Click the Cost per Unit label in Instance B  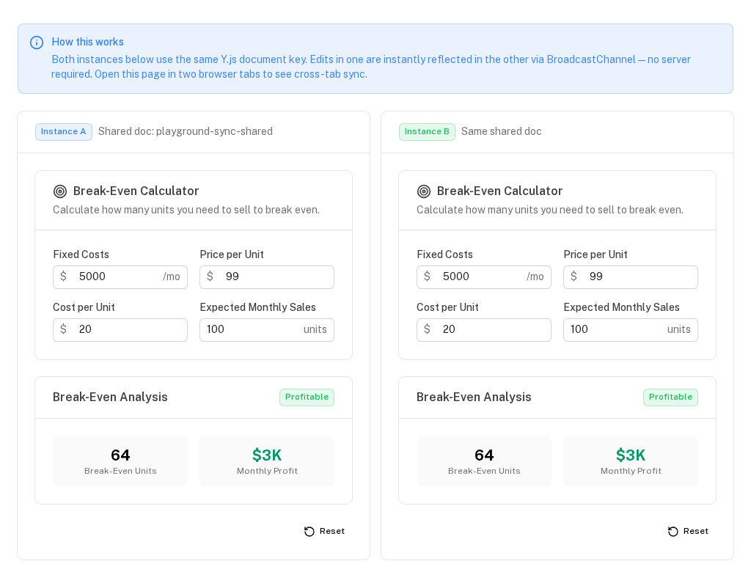[x=447, y=307]
